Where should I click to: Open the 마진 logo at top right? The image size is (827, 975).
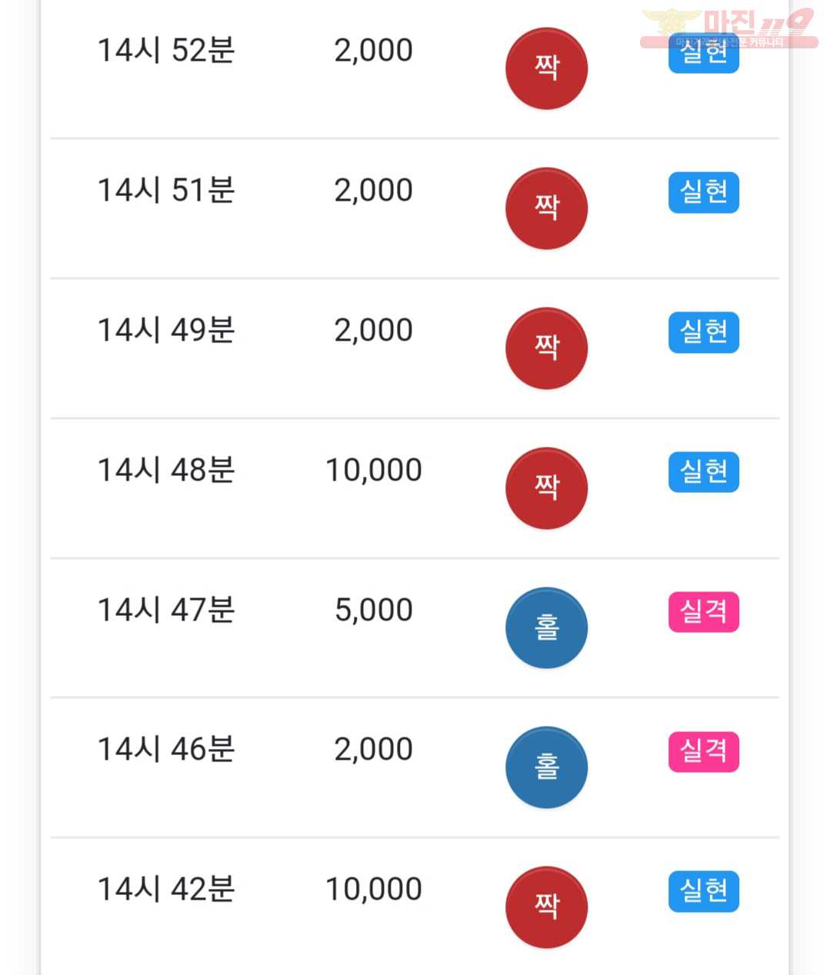click(729, 28)
